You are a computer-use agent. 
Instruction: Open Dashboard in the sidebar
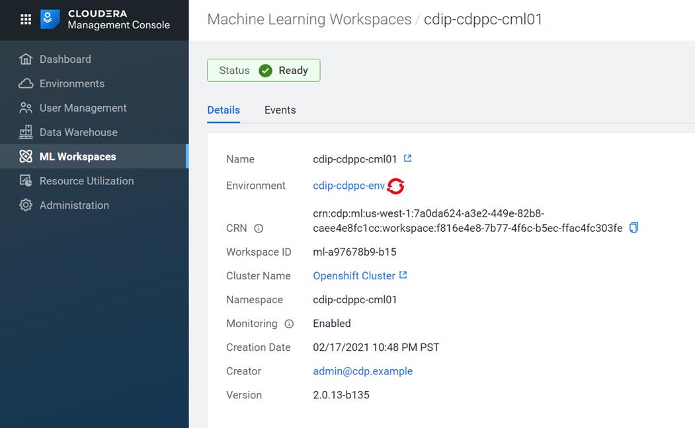pos(95,59)
